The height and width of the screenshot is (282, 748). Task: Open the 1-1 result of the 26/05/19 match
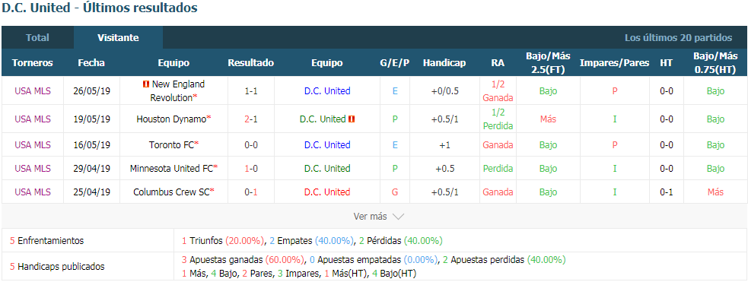(x=251, y=91)
